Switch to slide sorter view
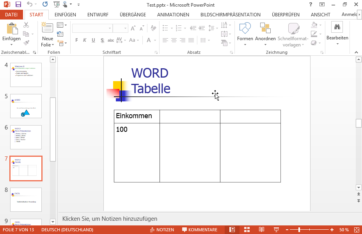362x234 pixels. [x=247, y=230]
